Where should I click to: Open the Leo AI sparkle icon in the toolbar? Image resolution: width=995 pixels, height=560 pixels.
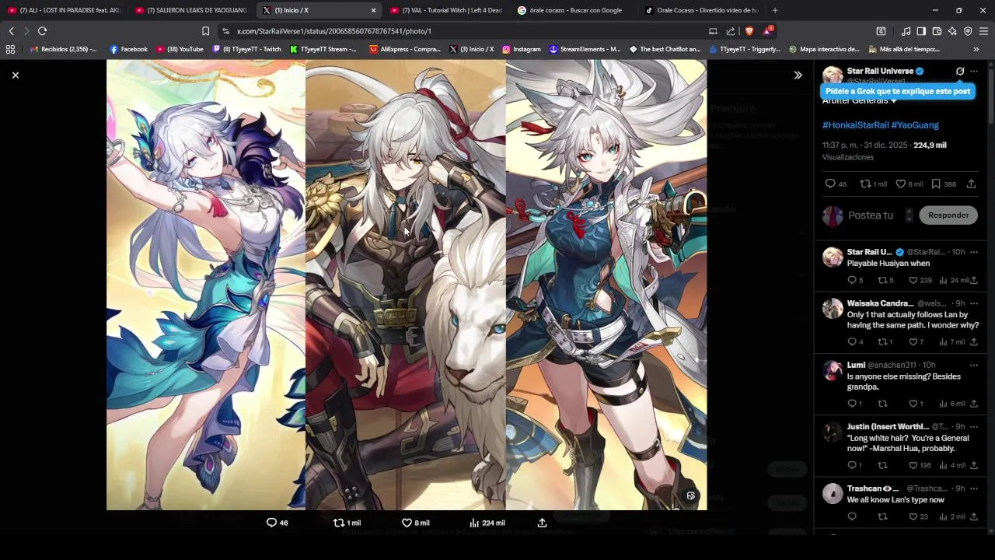coord(952,31)
